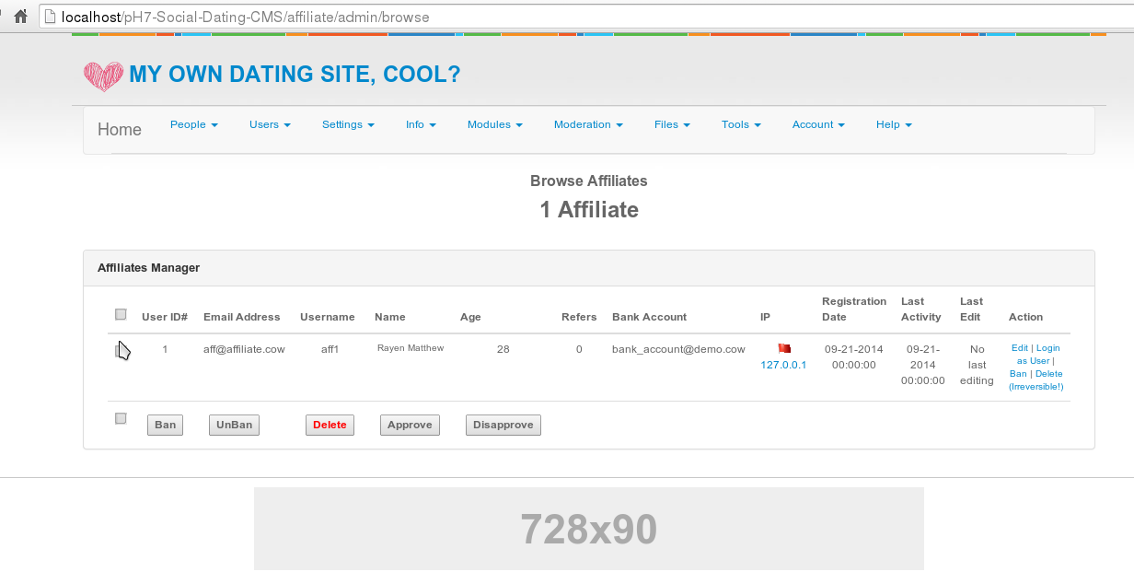Viewport: 1134px width, 572px height.
Task: Click the Bank Account column header
Action: pyautogui.click(x=649, y=317)
